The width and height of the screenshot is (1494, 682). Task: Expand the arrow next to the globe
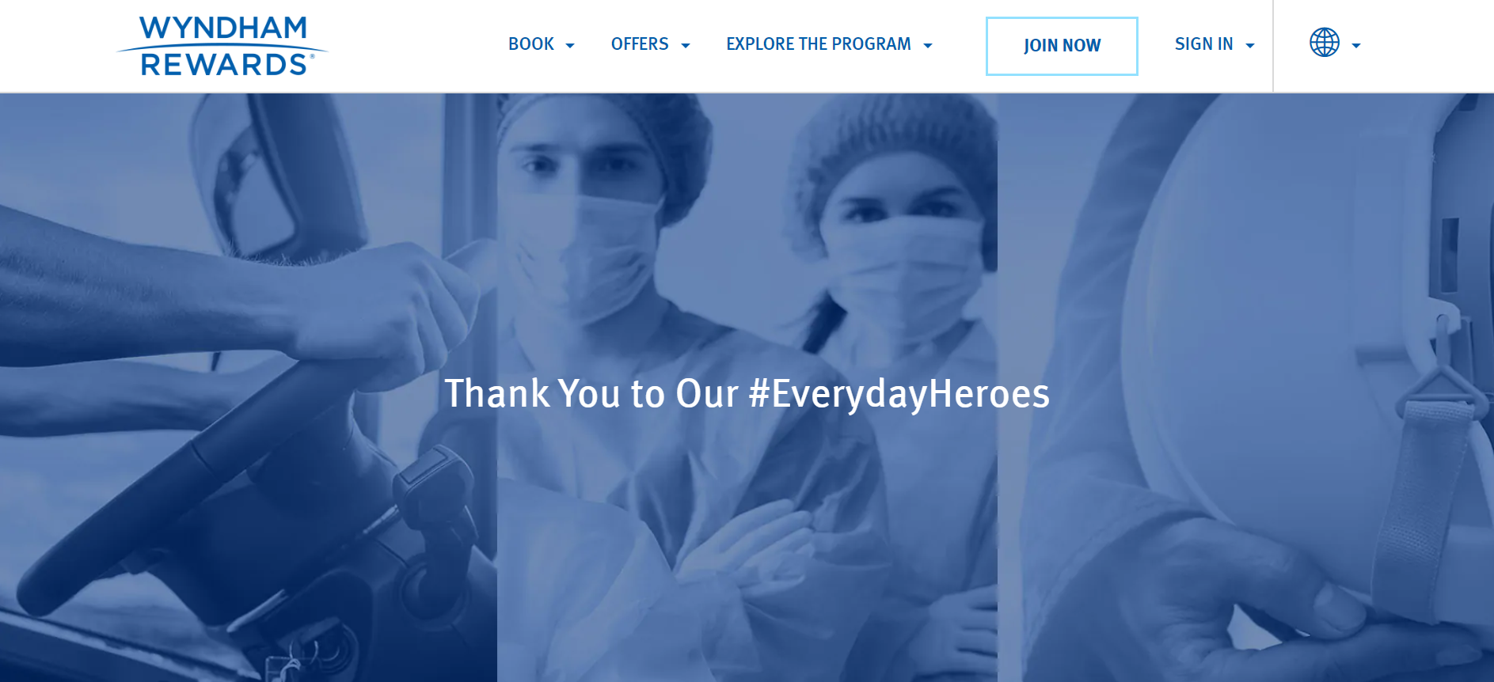(1356, 46)
